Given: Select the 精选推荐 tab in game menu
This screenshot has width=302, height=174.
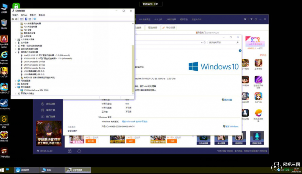Looking at the screenshot, I should click(152, 28).
